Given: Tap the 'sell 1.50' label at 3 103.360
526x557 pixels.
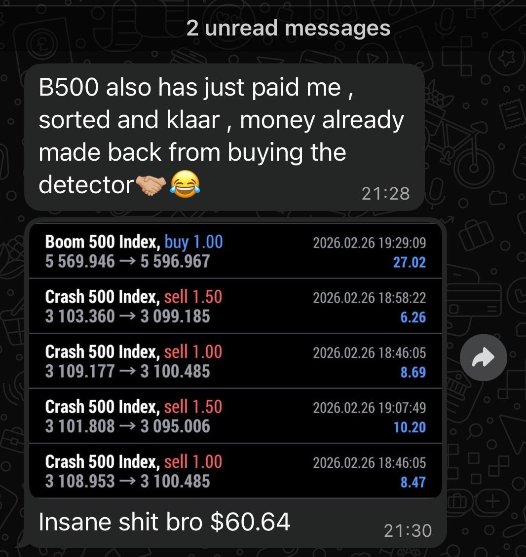Looking at the screenshot, I should [x=193, y=297].
